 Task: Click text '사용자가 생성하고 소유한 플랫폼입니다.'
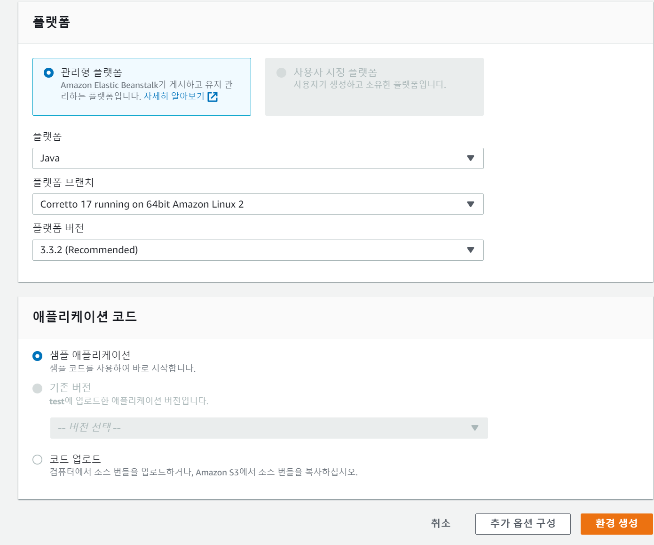pyautogui.click(x=370, y=85)
